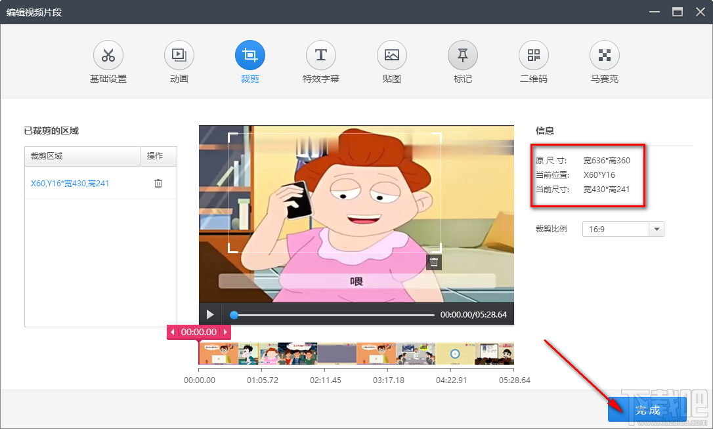The width and height of the screenshot is (713, 429).
Task: Expand the 裁剪比例 dropdown arrow
Action: tap(657, 229)
